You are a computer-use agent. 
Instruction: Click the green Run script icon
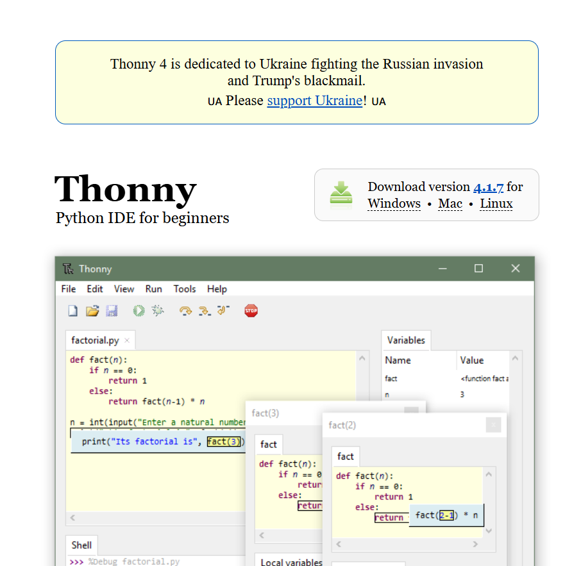point(139,311)
